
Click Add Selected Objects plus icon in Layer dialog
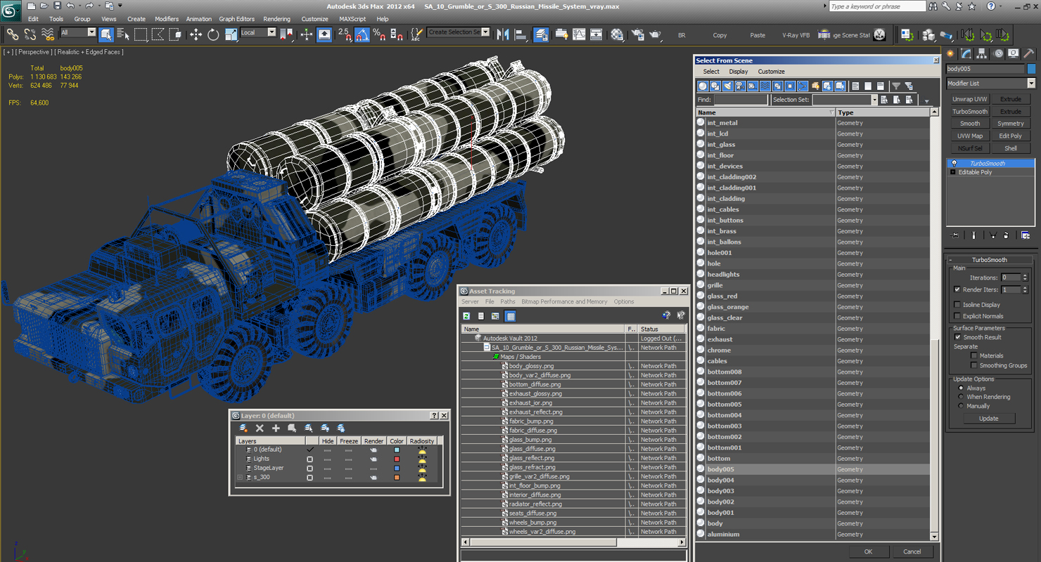(276, 428)
